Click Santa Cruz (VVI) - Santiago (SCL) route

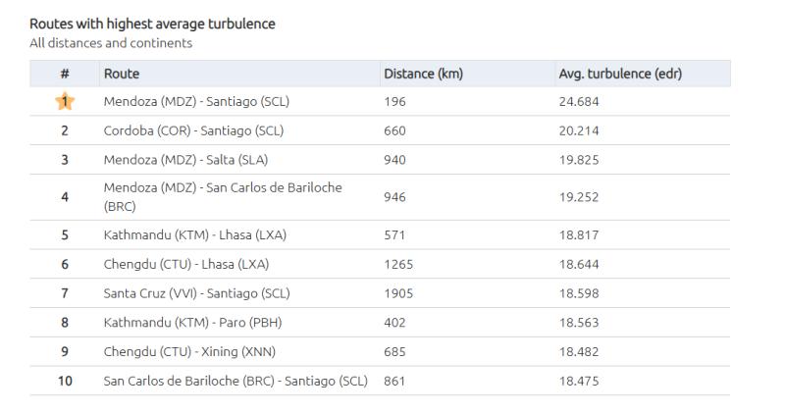pyautogui.click(x=196, y=293)
